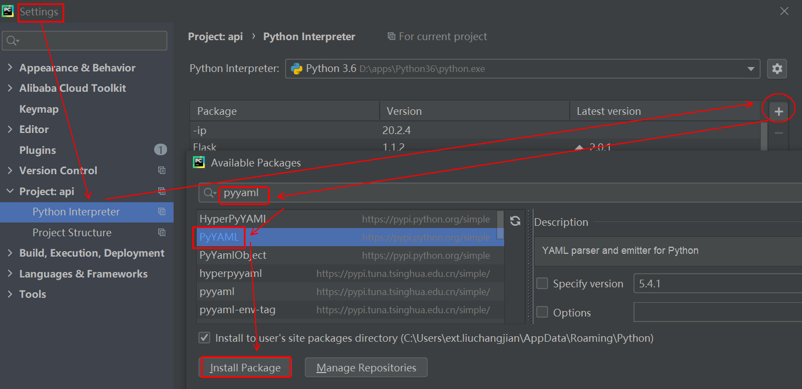
Task: Click the refresh packages list icon
Action: point(515,221)
